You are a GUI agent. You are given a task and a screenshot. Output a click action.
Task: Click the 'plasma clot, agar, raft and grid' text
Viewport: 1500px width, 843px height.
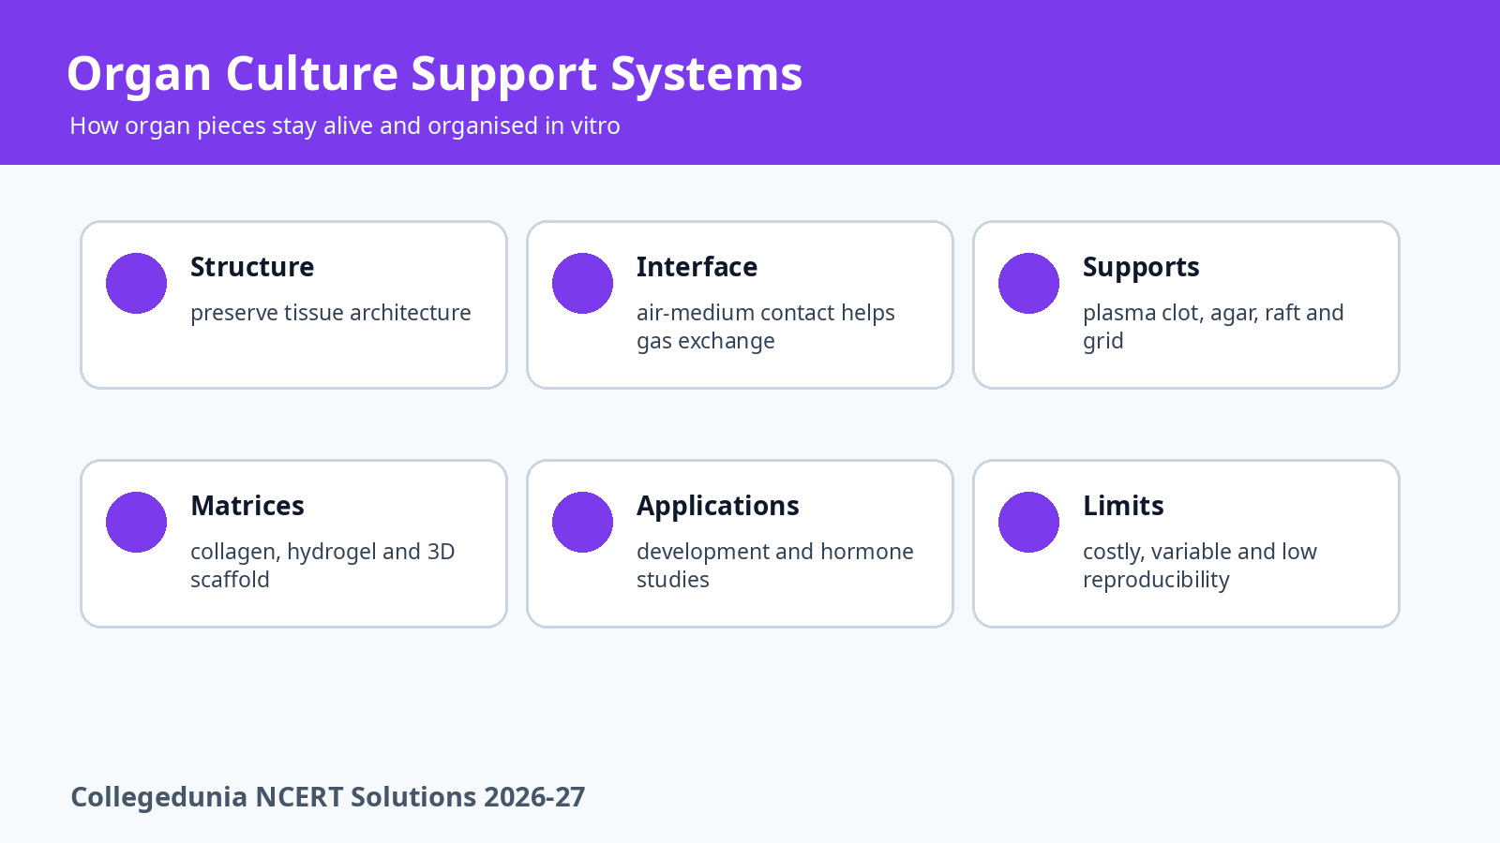pos(1213,327)
